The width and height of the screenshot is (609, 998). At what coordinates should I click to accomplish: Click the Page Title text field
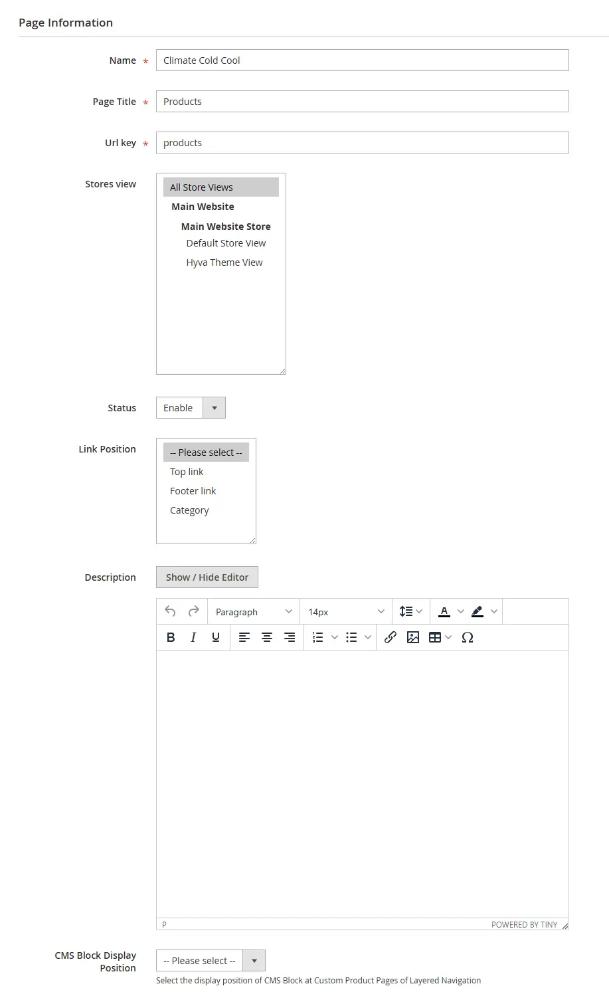pos(362,102)
